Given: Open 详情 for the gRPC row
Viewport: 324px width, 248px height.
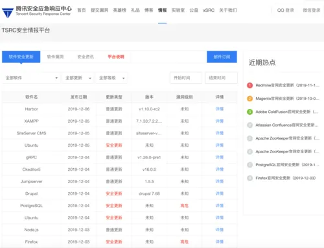Looking at the screenshot, I should 220,157.
